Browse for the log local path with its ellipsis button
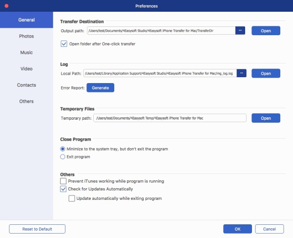The height and width of the screenshot is (238, 293). pos(241,73)
